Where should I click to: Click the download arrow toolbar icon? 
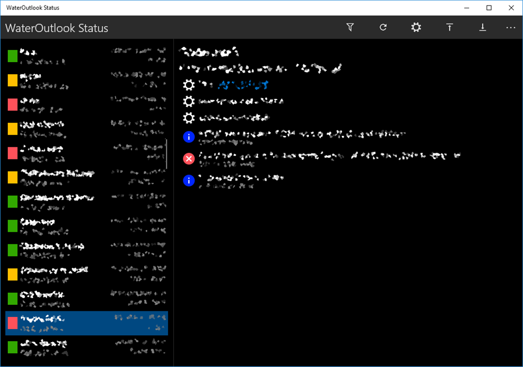tap(482, 28)
